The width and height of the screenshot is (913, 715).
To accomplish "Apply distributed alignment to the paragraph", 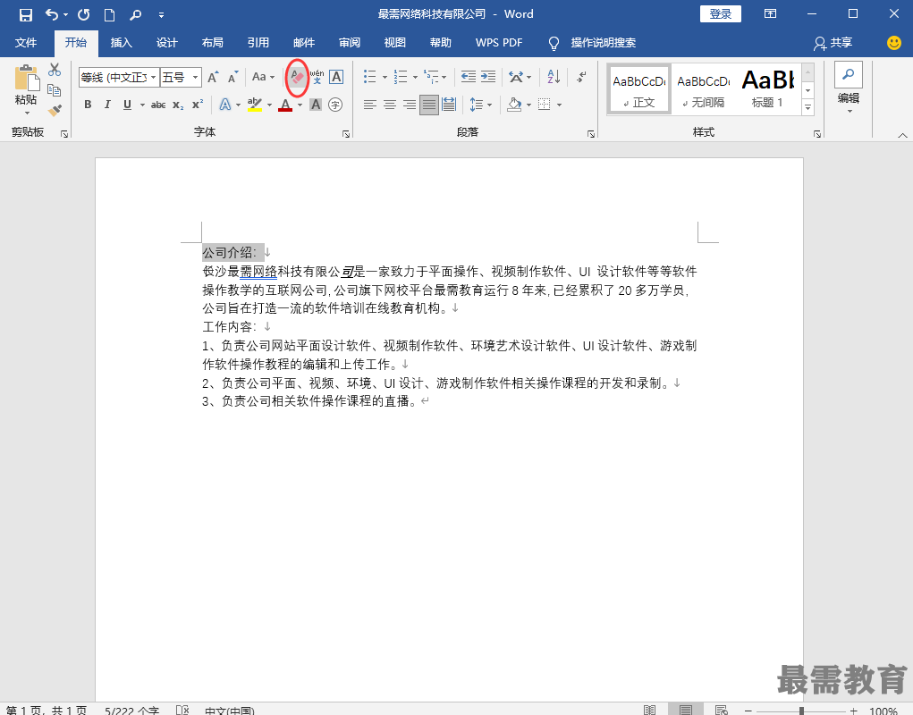I will coord(449,105).
